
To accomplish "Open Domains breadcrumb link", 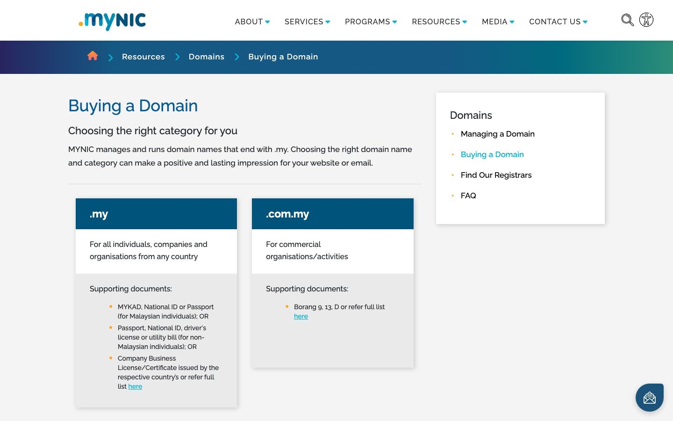I will [207, 57].
